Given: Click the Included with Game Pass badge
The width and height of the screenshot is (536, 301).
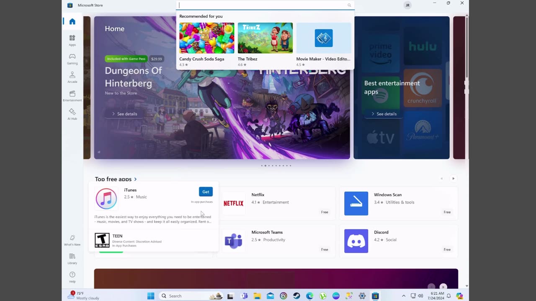Looking at the screenshot, I should tap(126, 59).
